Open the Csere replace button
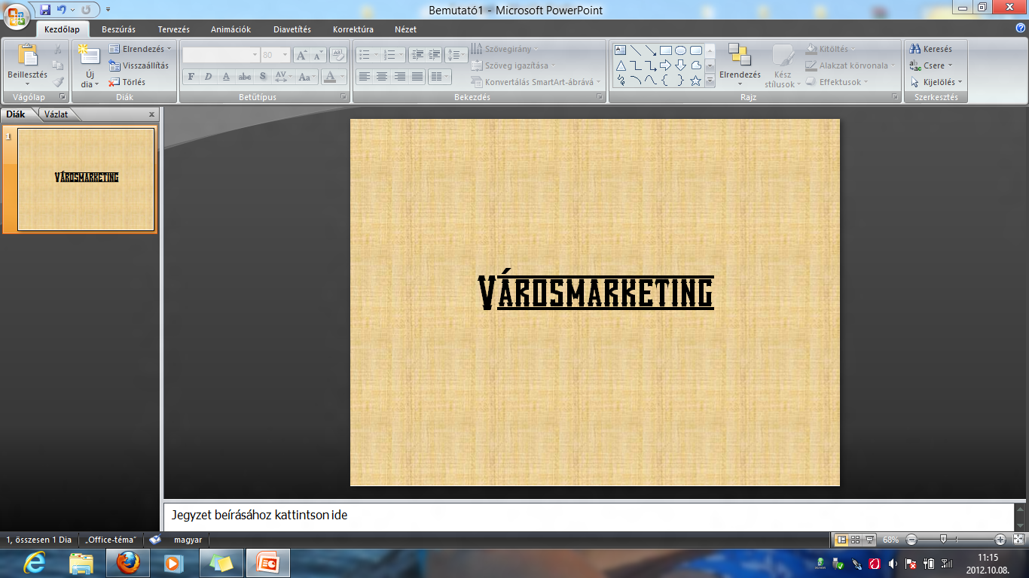The height and width of the screenshot is (578, 1029). coord(931,65)
